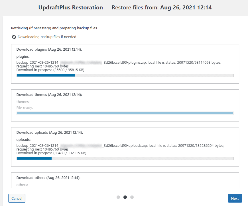Viewport: 248px width, 206px height.
Task: Click the plugins.zip backup file name line
Action: pyautogui.click(x=119, y=63)
